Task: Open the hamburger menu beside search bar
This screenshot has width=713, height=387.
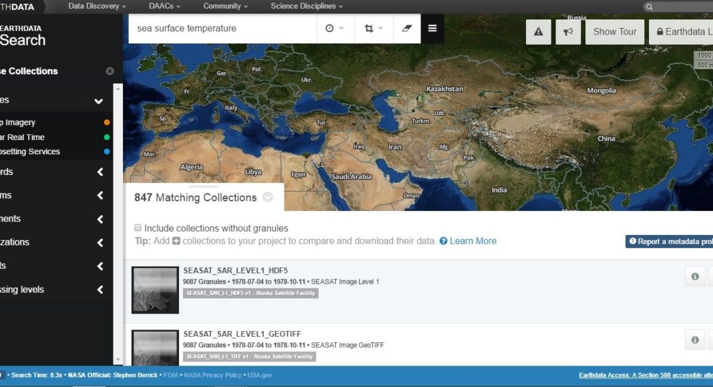Action: tap(433, 29)
